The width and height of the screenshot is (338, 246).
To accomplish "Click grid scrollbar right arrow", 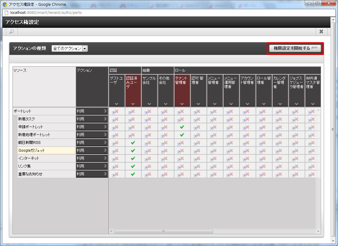I will click(x=318, y=231).
